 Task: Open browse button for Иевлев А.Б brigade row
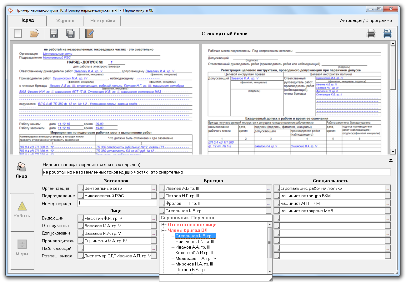268,189
